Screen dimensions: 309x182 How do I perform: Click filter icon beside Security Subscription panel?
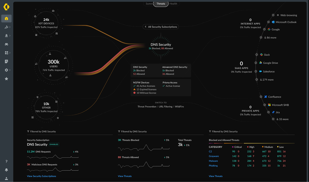[28, 131]
